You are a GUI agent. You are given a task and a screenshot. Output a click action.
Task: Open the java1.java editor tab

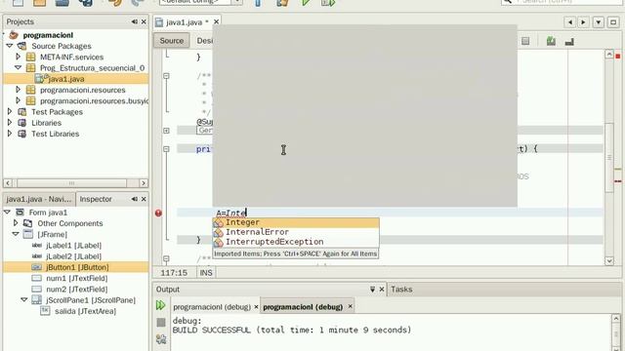pos(185,22)
